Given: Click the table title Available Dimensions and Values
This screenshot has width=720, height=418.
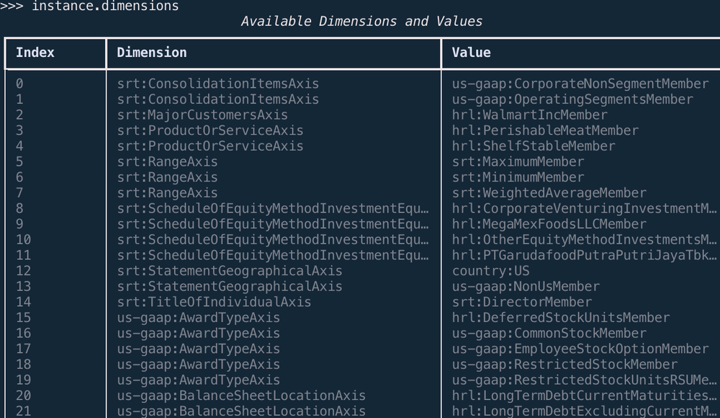Looking at the screenshot, I should (x=363, y=21).
